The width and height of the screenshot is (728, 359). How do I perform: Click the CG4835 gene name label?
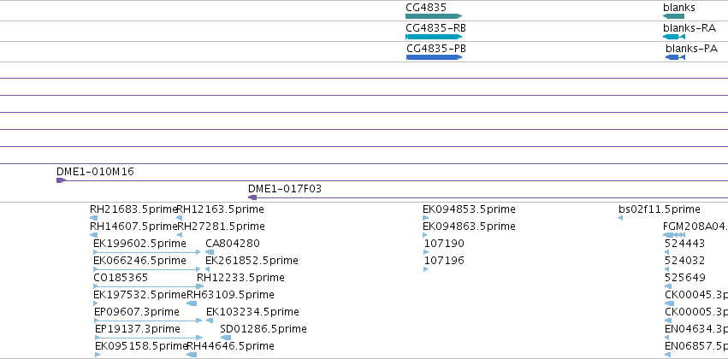426,8
